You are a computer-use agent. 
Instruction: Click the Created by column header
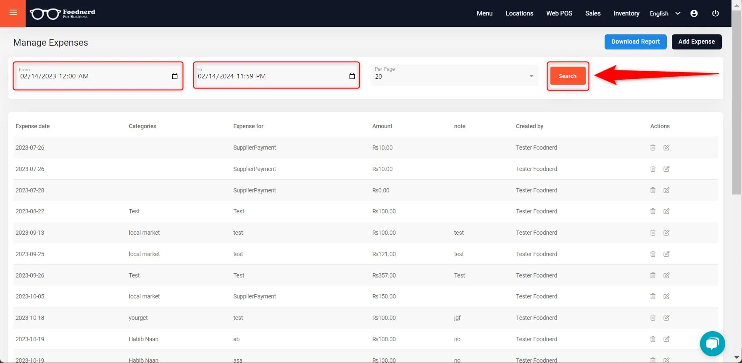529,126
